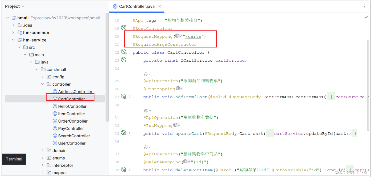Open the globe URL dropdown on @PutMapping
The height and width of the screenshot is (177, 371).
177,125
